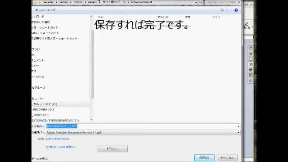The width and height of the screenshot is (288, 162).
Task: Toggle the view PDF after saving checkbox
Action: 47,147
